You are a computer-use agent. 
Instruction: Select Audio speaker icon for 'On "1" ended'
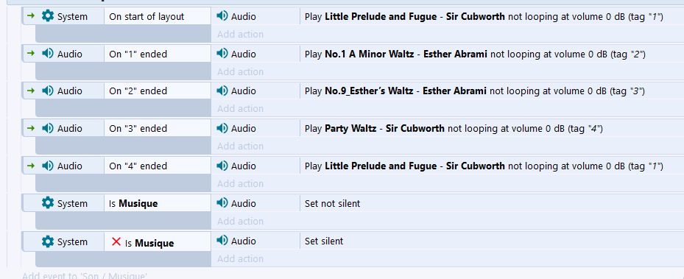click(x=48, y=54)
